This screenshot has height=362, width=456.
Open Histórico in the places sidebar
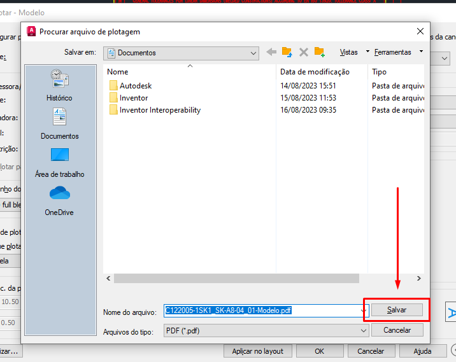click(59, 86)
